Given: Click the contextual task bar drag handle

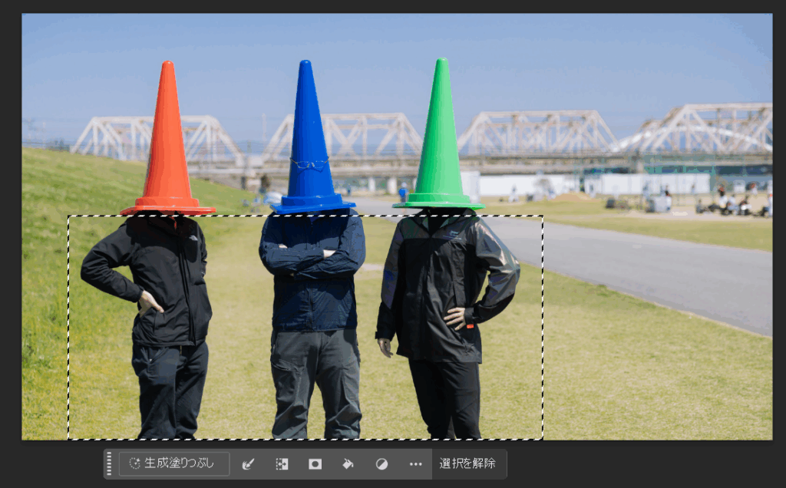Looking at the screenshot, I should click(x=109, y=463).
